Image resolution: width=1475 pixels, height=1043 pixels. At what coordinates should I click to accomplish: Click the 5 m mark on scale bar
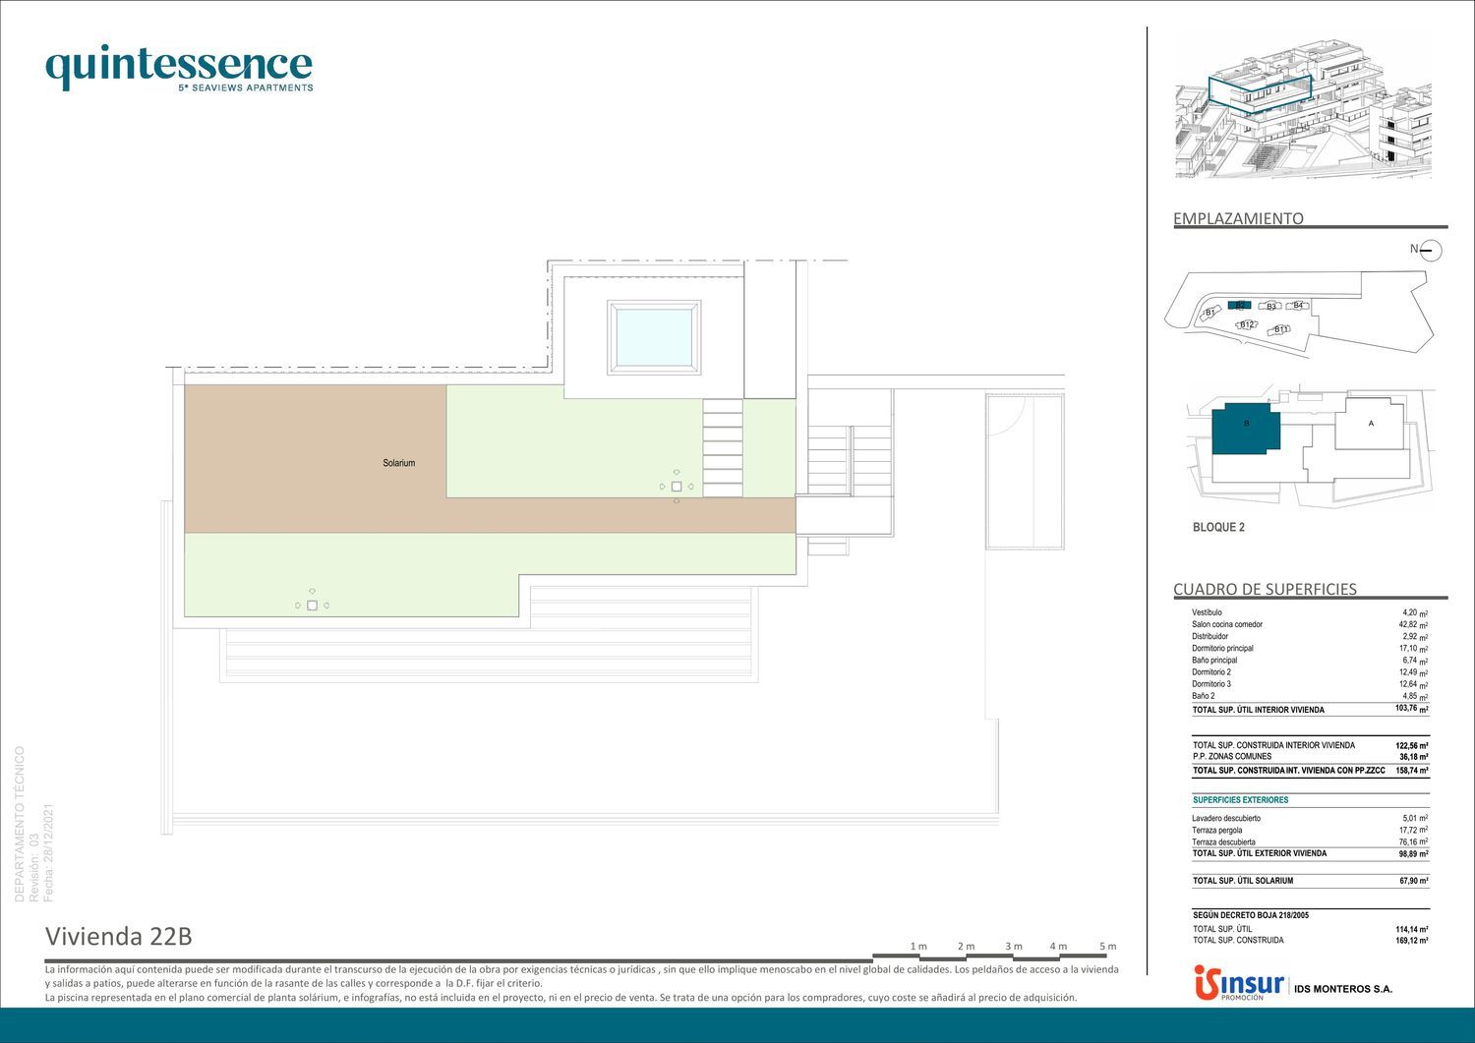tap(1107, 947)
